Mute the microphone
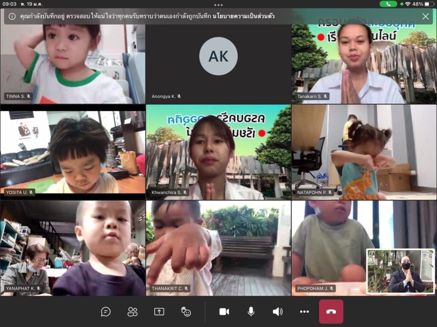Viewport: 437px width, 327px height. (251, 312)
